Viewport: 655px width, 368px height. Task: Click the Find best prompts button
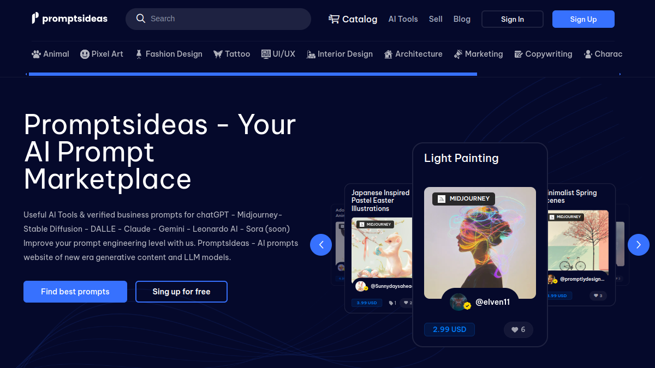point(75,292)
